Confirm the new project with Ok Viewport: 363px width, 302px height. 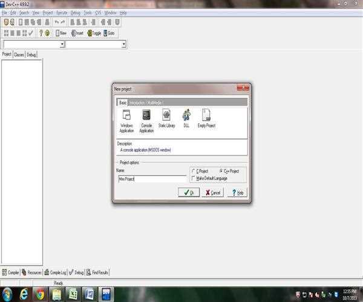tap(189, 193)
